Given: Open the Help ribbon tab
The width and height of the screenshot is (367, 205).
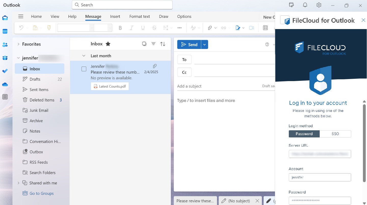Looking at the screenshot, I should 72,16.
